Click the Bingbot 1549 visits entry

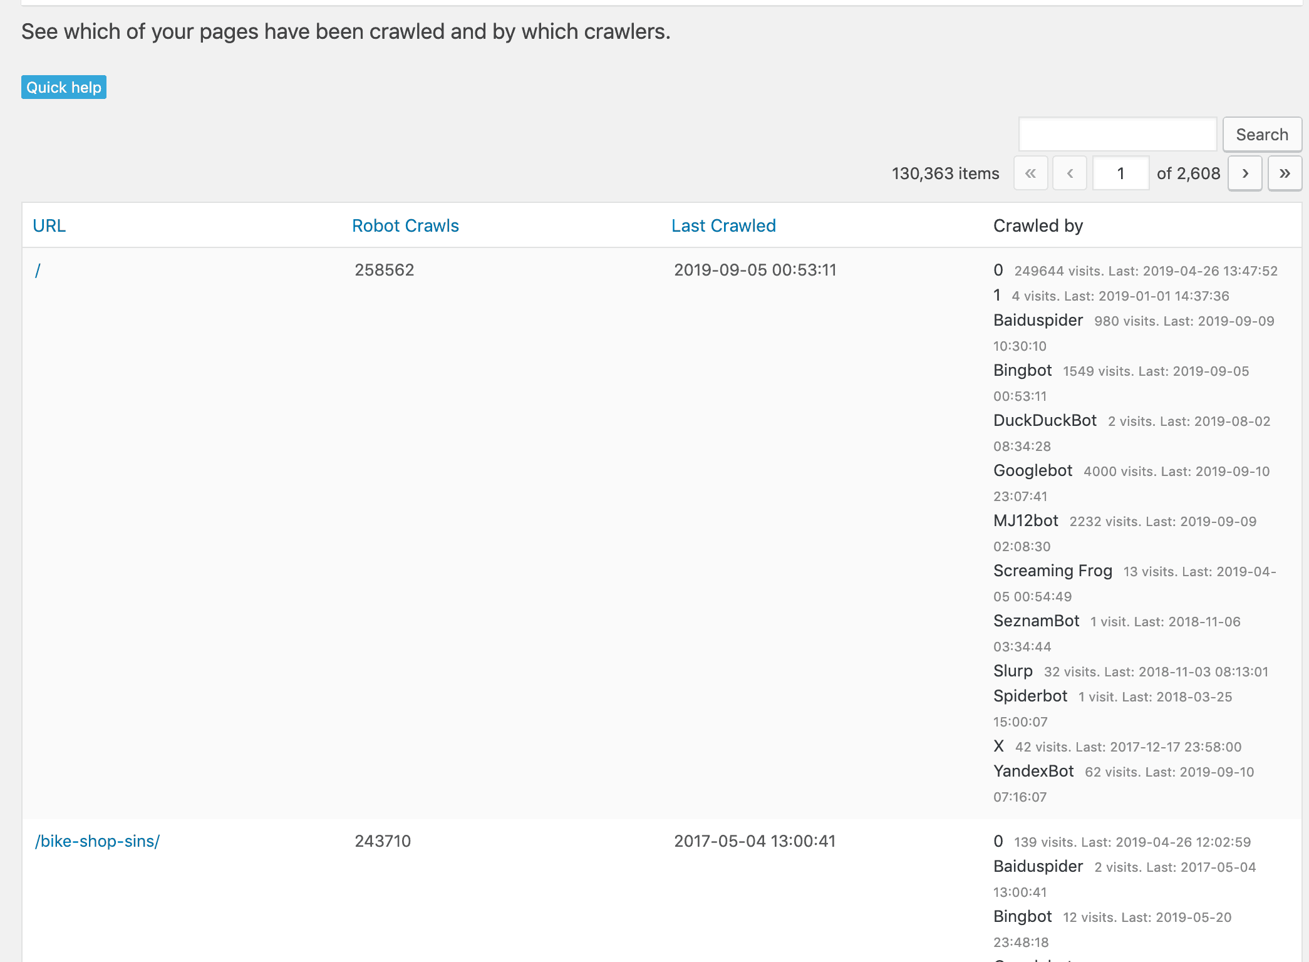pos(1121,383)
